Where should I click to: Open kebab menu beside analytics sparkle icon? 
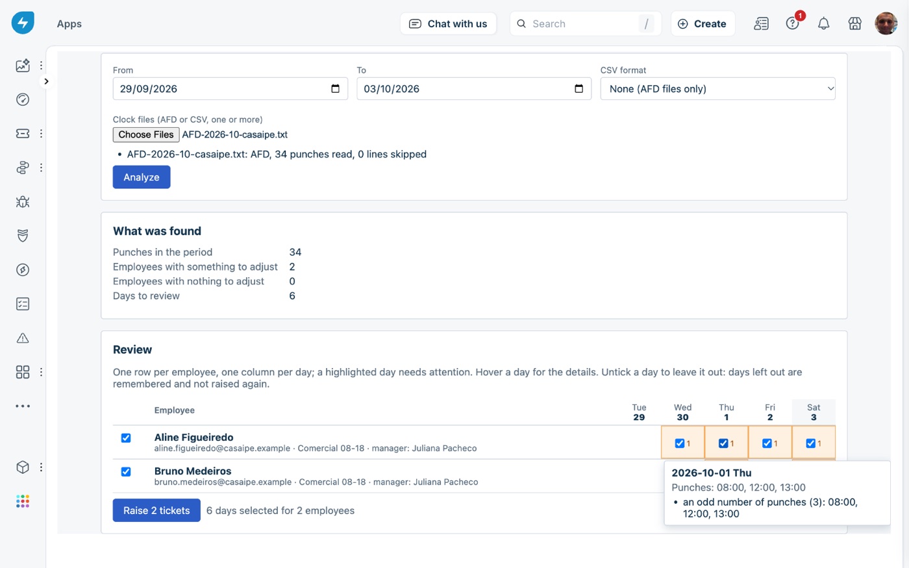[x=41, y=66]
